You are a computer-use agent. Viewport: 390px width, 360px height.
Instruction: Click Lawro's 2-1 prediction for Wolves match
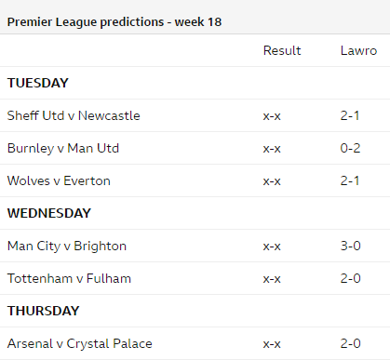(350, 180)
